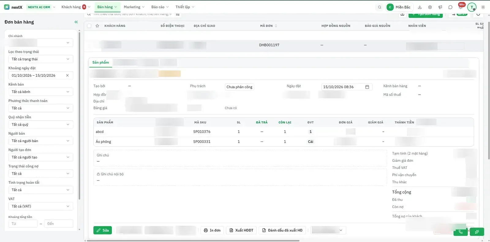Click the megaphone announcements icon

(x=440, y=7)
